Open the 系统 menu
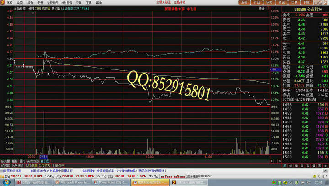The height and width of the screenshot is (186, 329). (10, 2)
